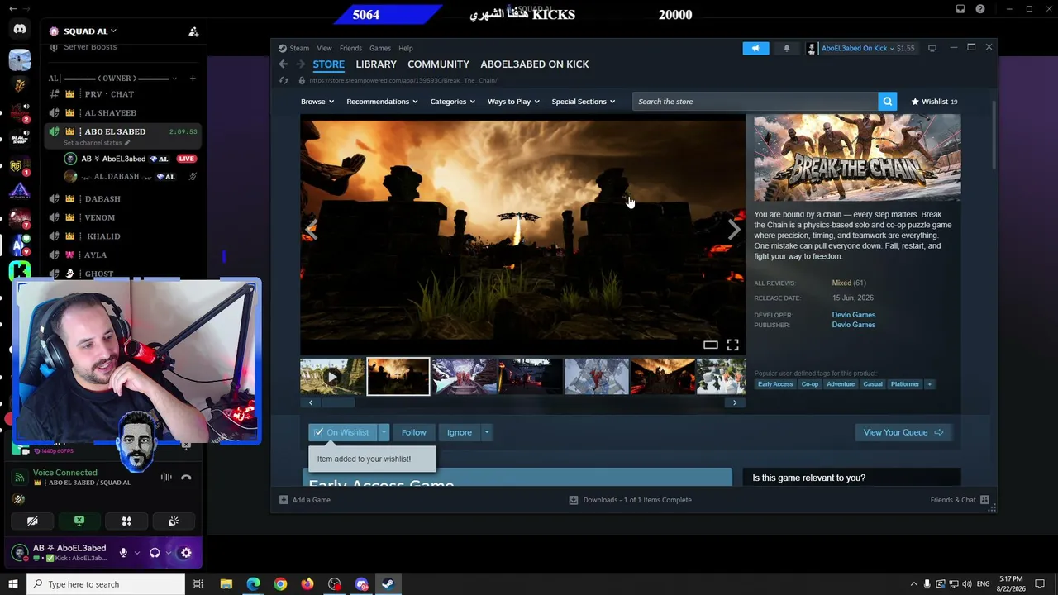Viewport: 1058px width, 595px height.
Task: Stop Discord screen sharing
Action: tap(79, 521)
